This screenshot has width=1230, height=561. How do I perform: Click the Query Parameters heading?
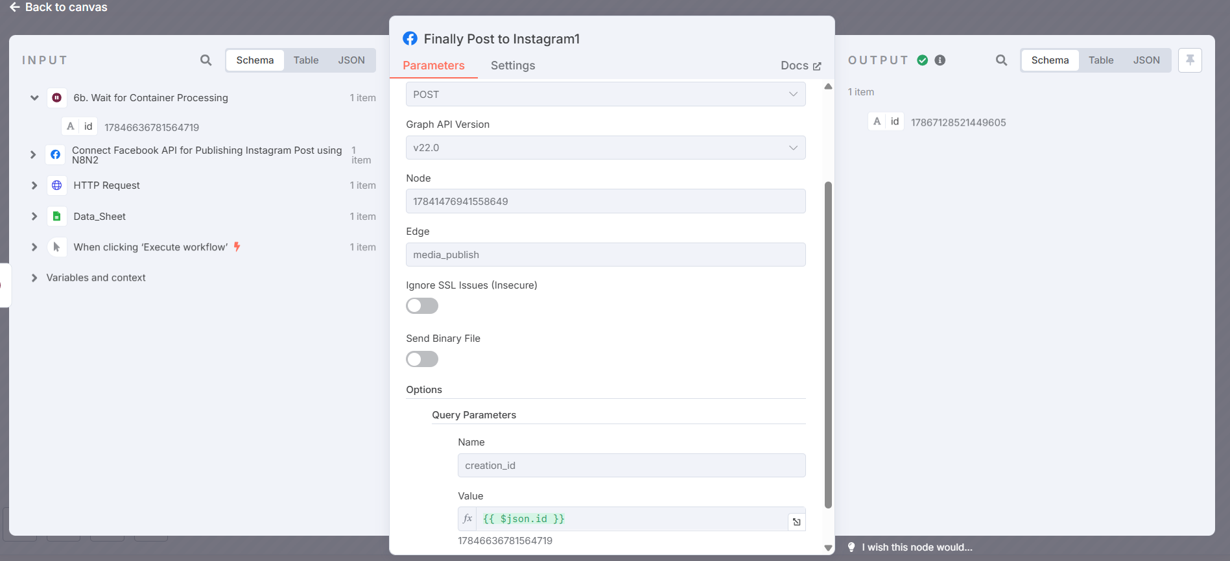474,415
